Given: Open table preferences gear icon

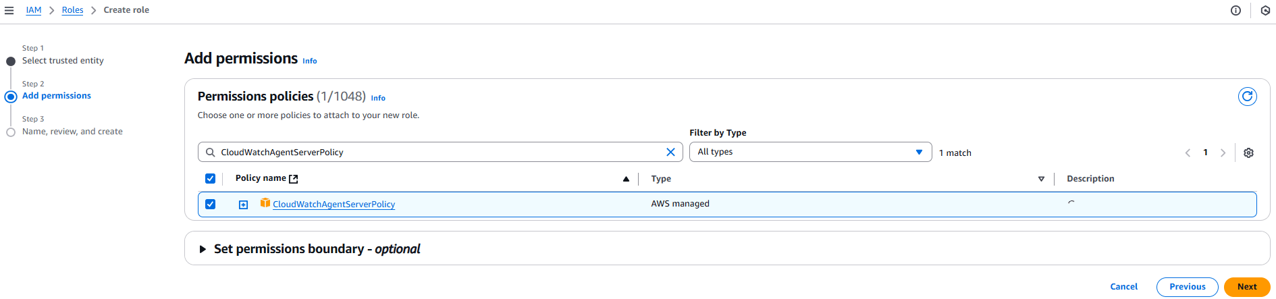Looking at the screenshot, I should coord(1248,153).
